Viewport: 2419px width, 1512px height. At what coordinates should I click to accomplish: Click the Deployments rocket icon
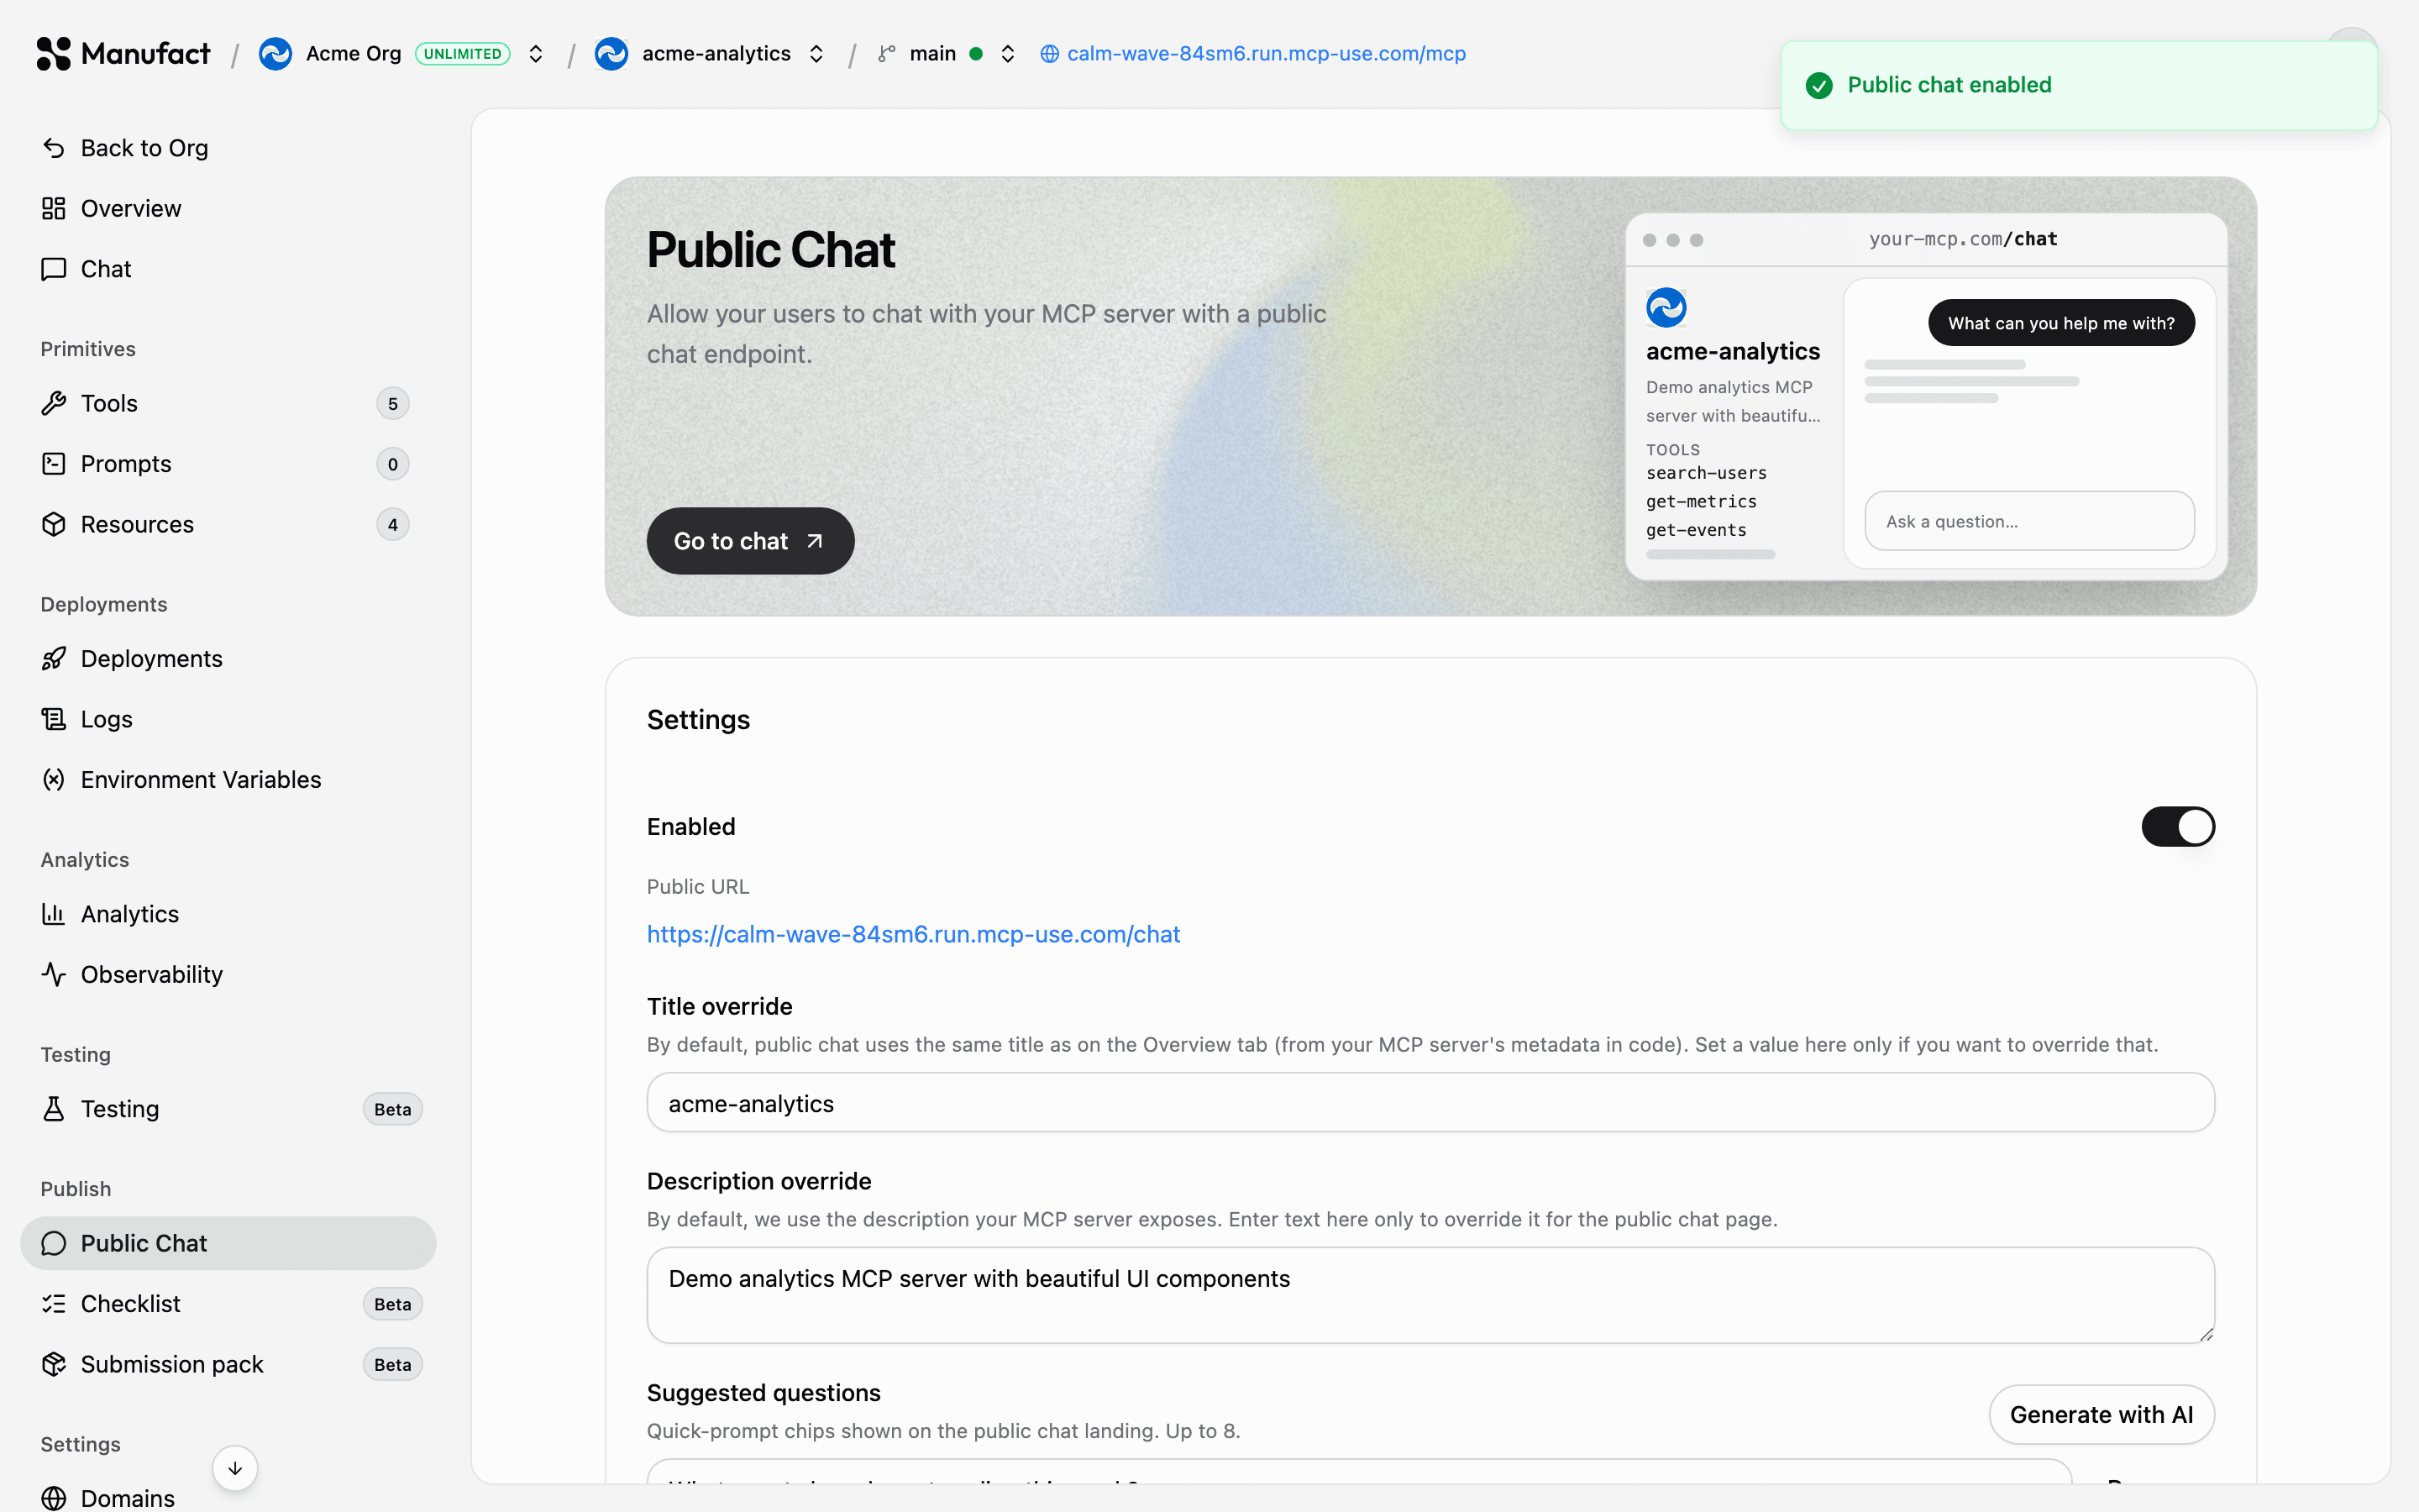[x=54, y=658]
